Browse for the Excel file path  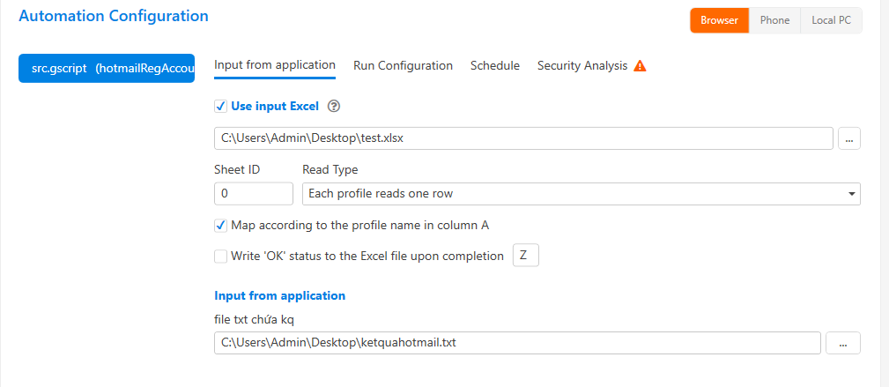pos(849,138)
